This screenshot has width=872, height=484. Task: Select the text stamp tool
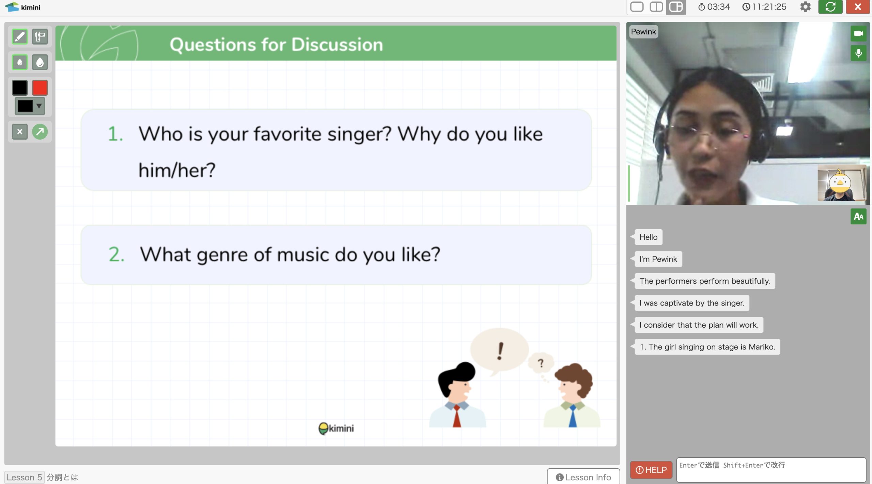pyautogui.click(x=40, y=36)
